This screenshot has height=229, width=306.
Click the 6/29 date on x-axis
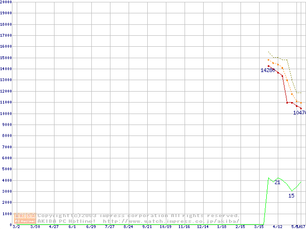(x=91, y=227)
